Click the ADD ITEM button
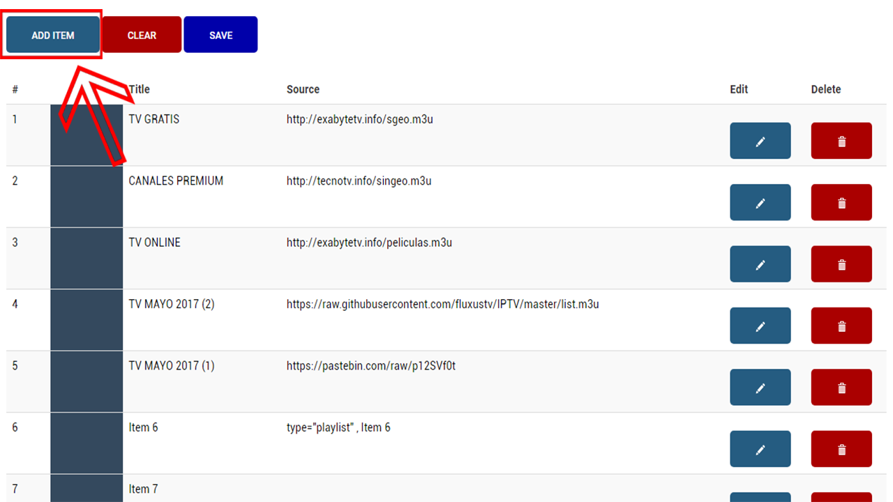The width and height of the screenshot is (893, 502). 53,35
